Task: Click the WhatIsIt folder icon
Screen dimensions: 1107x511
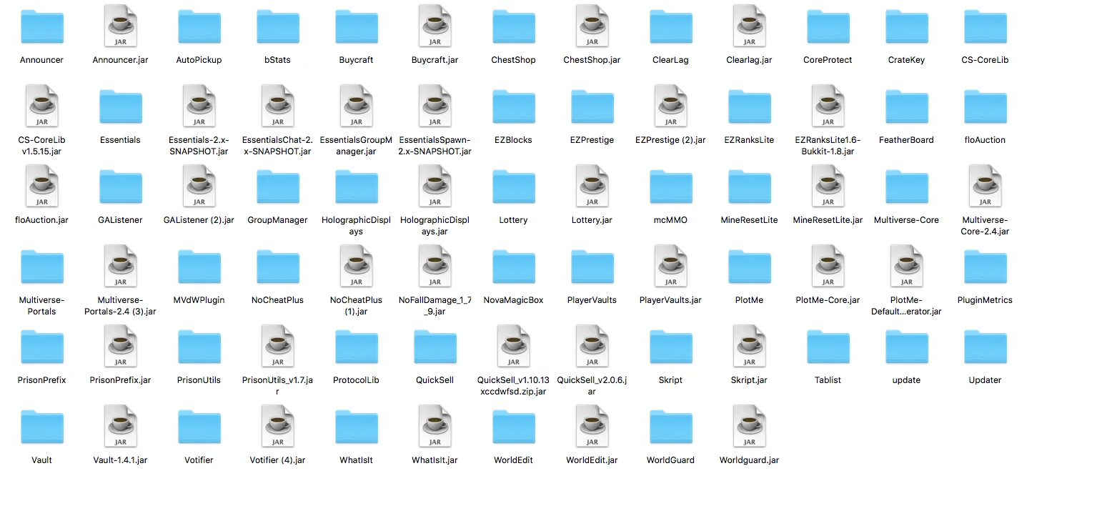Action: [x=356, y=427]
